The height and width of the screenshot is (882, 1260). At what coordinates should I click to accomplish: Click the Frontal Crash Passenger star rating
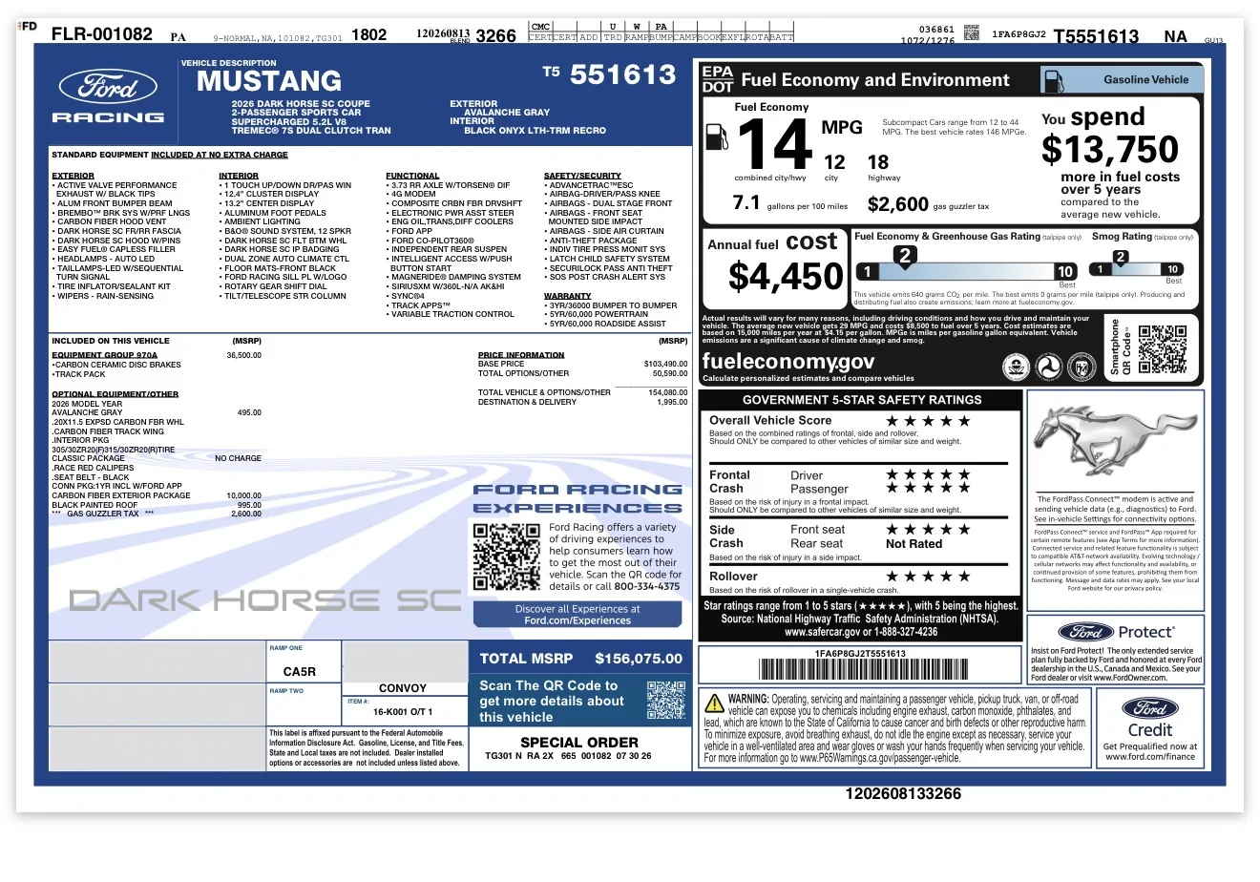[x=929, y=488]
